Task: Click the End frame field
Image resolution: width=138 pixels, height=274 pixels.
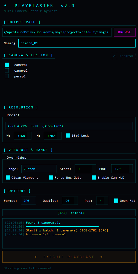Action: click(x=122, y=169)
